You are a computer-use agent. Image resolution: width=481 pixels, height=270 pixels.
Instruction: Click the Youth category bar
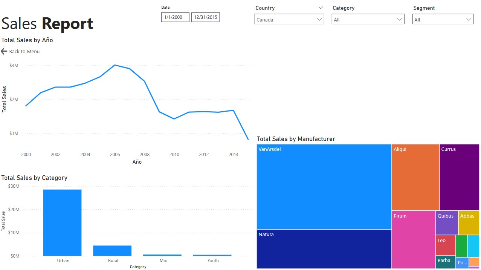212,255
